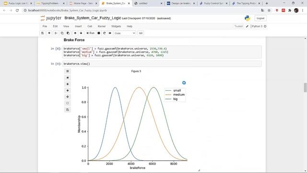Image resolution: width=307 pixels, height=173 pixels.
Task: Switch to the Fuzzy Logic con browser tab
Action: [x=18, y=3]
